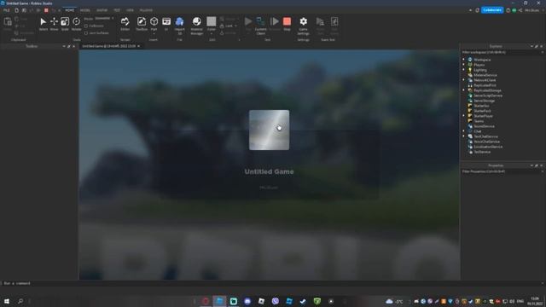Open Game Settings
This screenshot has height=307, width=546.
304,25
